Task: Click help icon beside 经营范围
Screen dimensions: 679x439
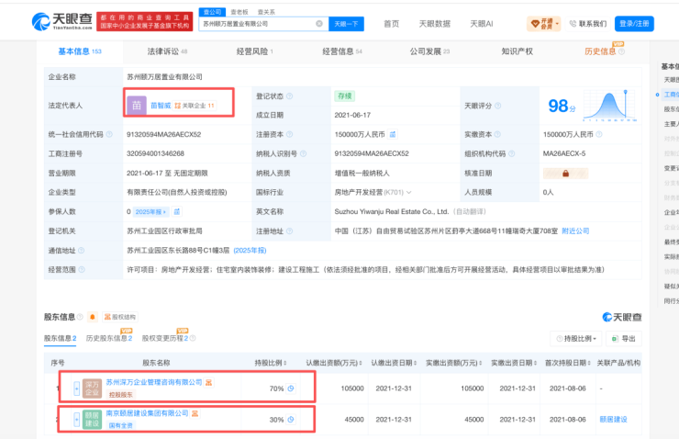Action: coord(82,270)
